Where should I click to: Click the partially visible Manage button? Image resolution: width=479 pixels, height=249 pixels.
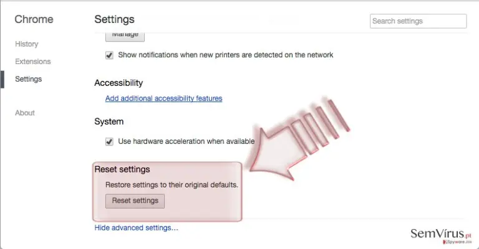(125, 37)
